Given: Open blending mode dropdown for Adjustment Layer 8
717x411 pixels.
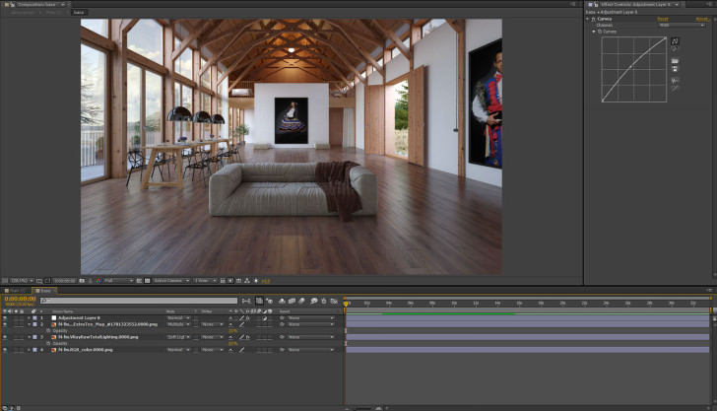Looking at the screenshot, I should coord(178,317).
